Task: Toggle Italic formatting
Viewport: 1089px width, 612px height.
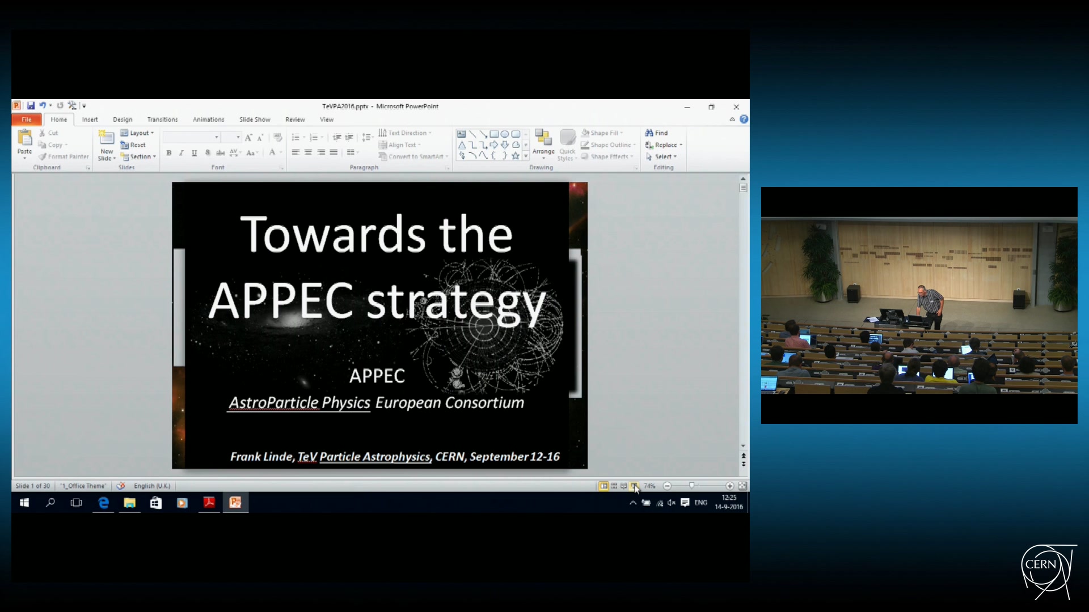Action: (181, 153)
